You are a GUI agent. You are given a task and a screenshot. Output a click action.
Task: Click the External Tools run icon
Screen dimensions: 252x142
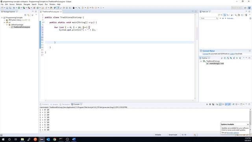pos(29,8)
